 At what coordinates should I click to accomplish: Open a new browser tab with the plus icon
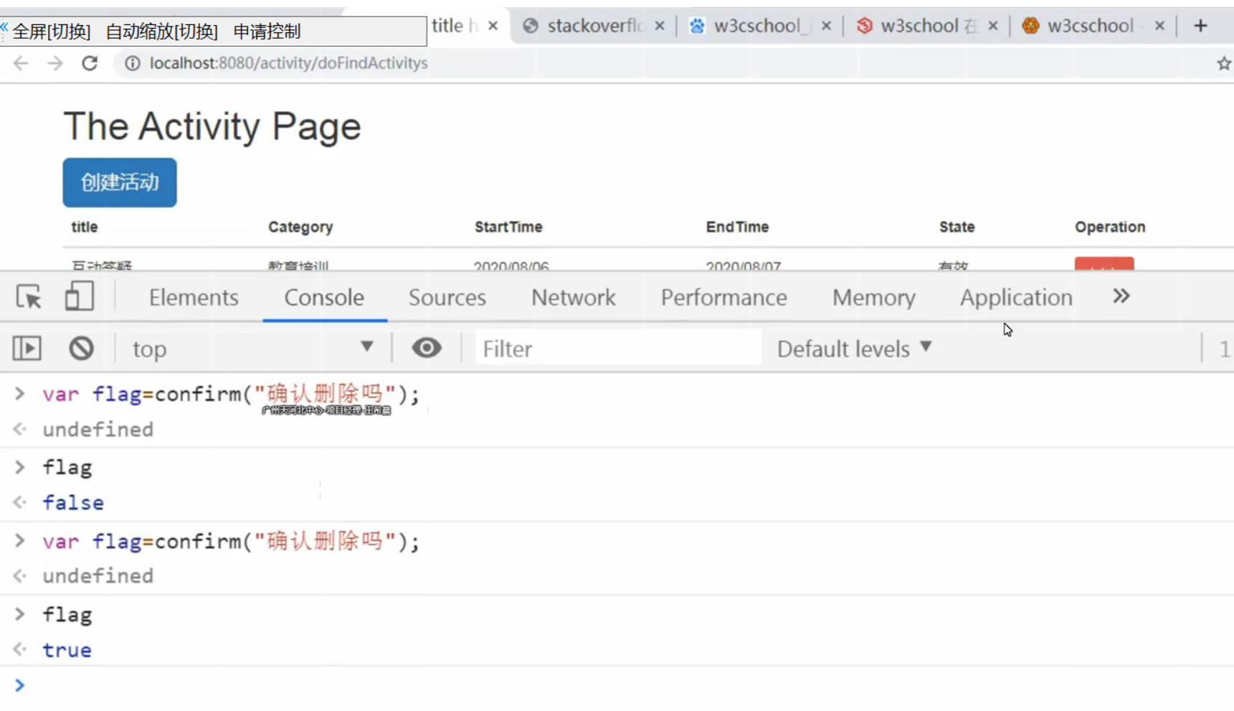click(x=1200, y=26)
